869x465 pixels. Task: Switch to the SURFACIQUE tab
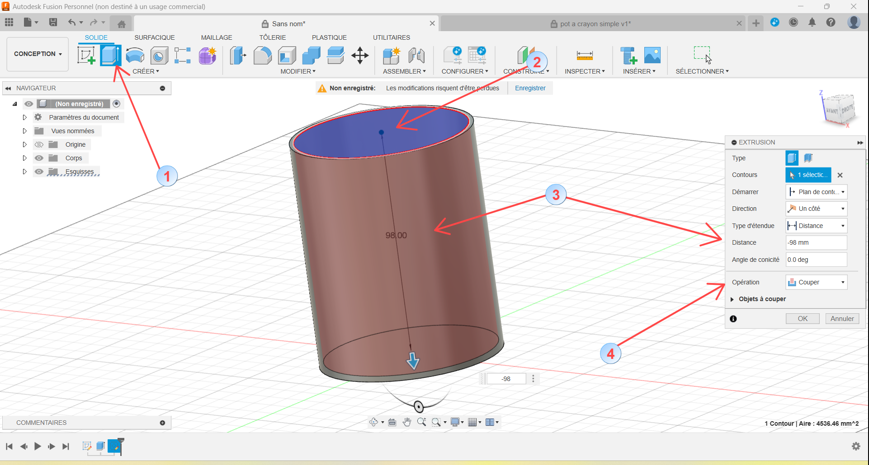(x=155, y=37)
